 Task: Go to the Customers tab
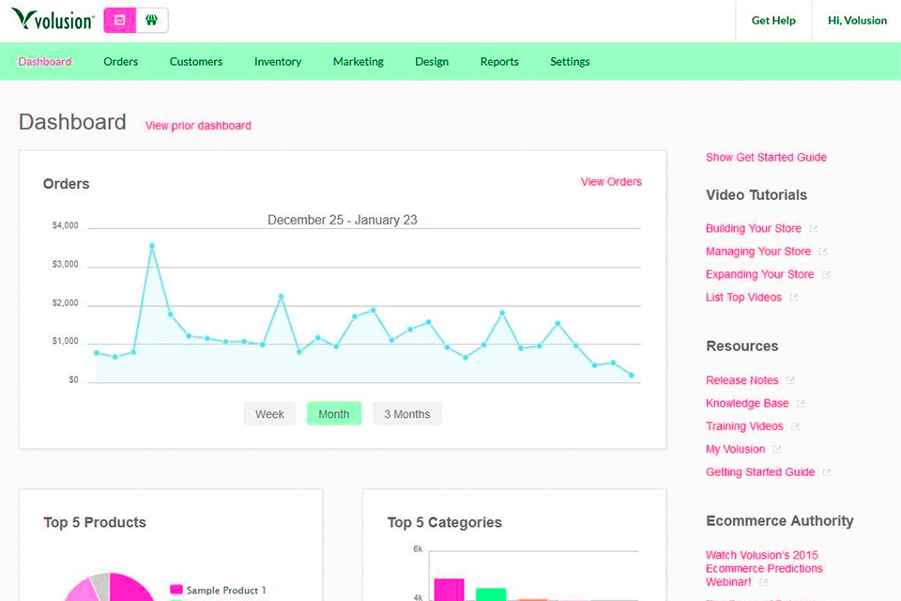pyautogui.click(x=196, y=62)
